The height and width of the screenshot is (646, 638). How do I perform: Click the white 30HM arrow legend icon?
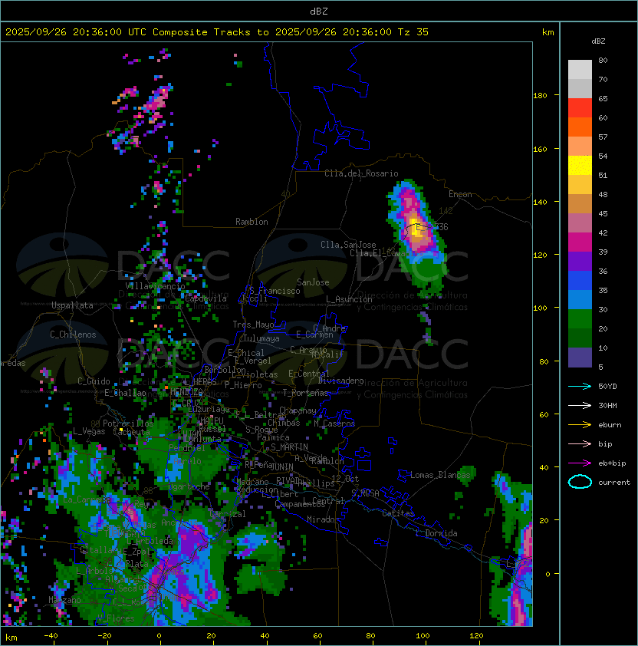pyautogui.click(x=580, y=405)
